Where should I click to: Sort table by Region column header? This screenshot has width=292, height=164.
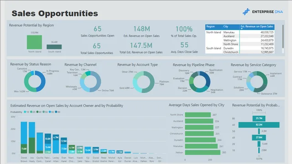click(x=210, y=26)
